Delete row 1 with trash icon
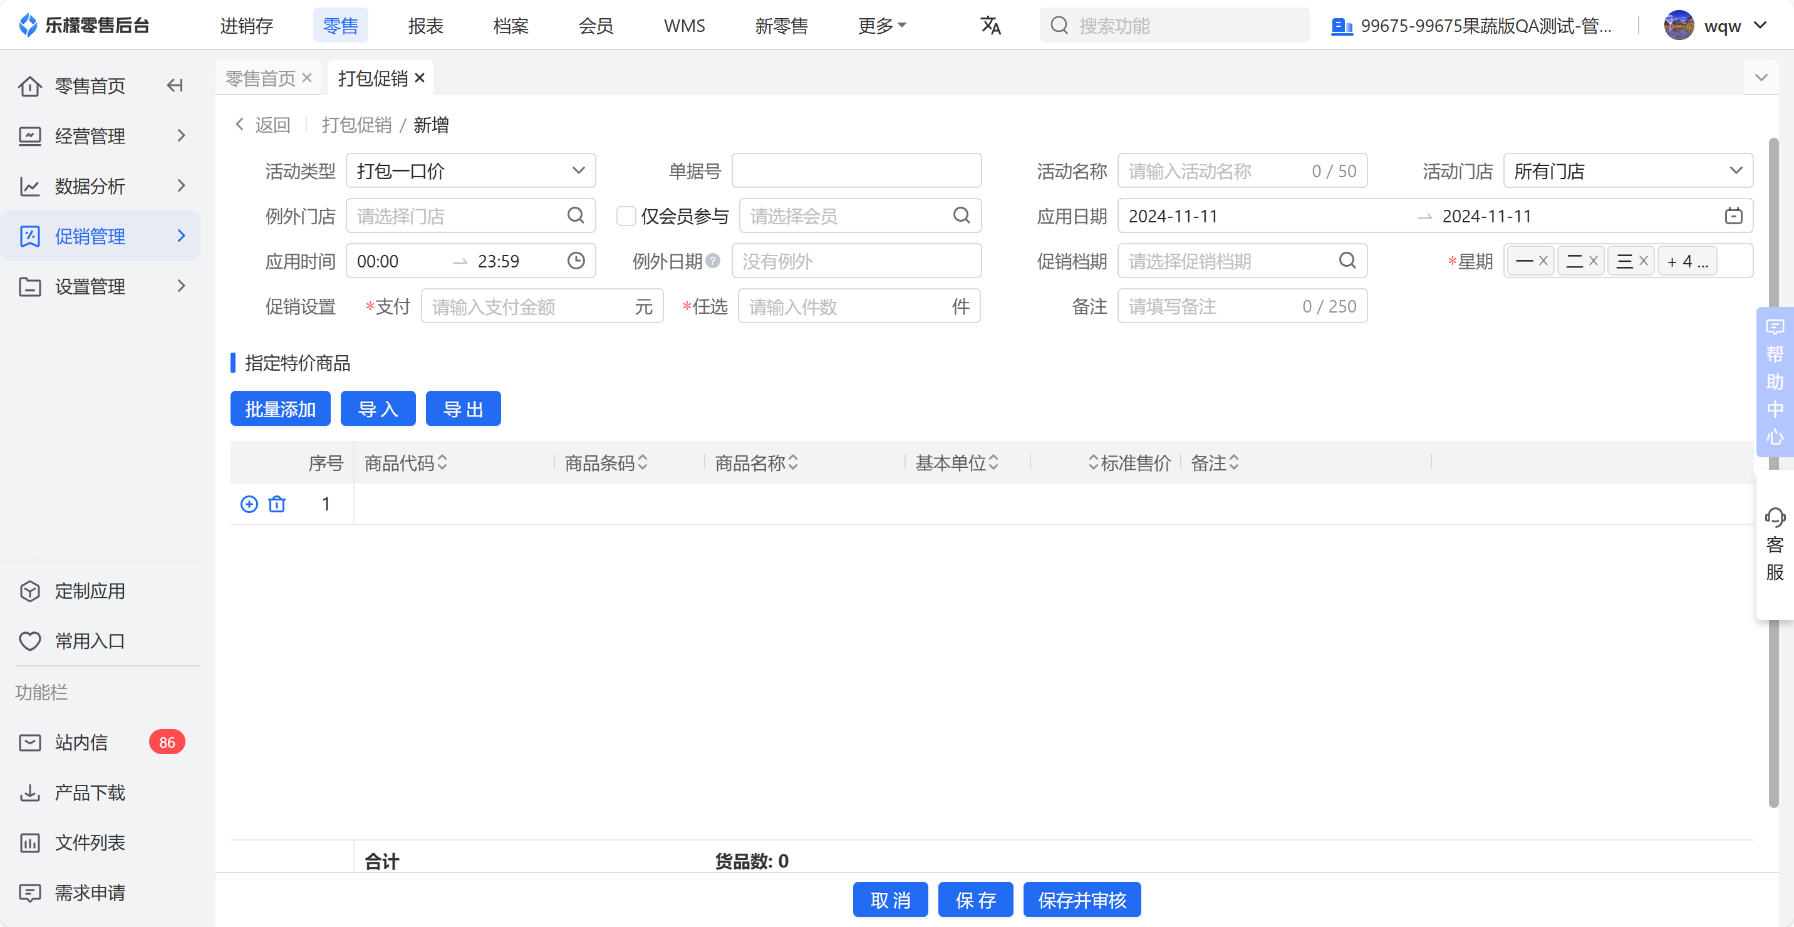Image resolution: width=1794 pixels, height=927 pixels. coord(277,504)
